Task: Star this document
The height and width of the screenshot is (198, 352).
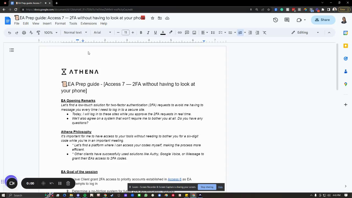Action: click(152, 18)
